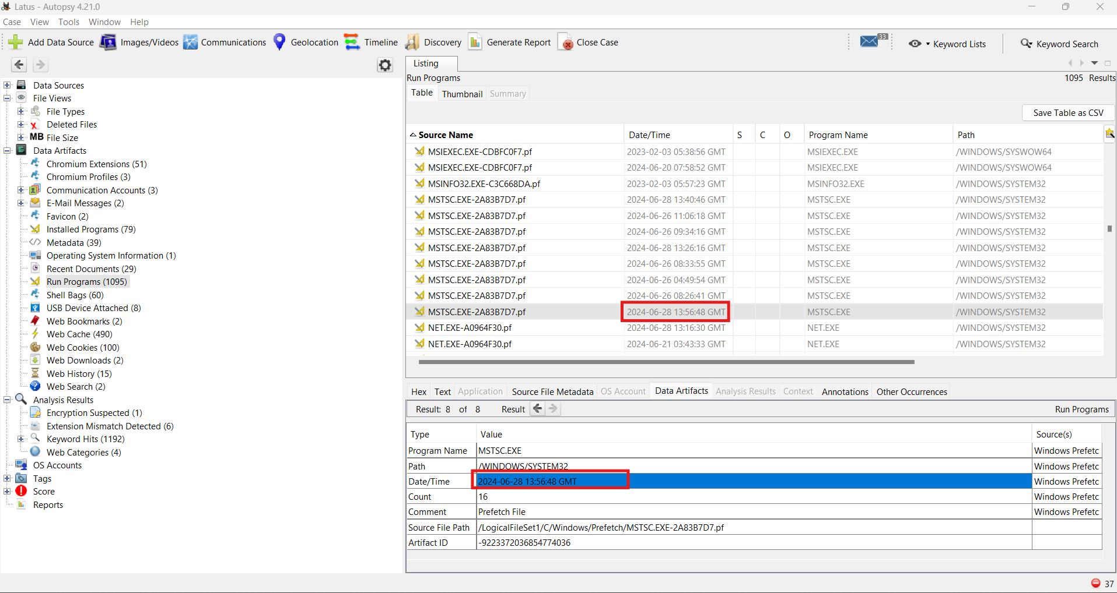The height and width of the screenshot is (593, 1117).
Task: Show the previous result with the left arrow
Action: [x=538, y=409]
